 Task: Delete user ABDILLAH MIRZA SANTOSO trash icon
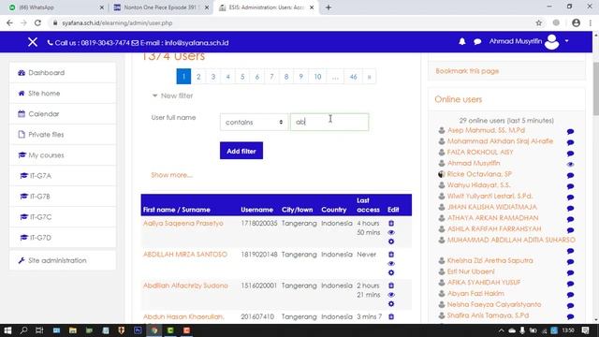click(x=391, y=255)
